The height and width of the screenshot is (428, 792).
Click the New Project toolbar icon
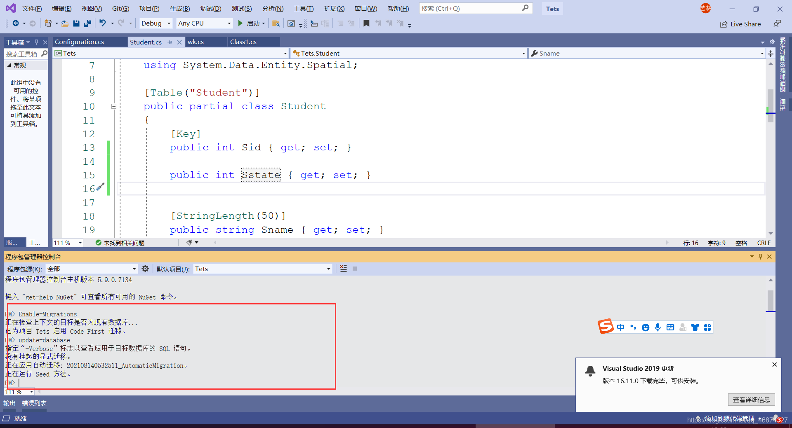pos(48,23)
